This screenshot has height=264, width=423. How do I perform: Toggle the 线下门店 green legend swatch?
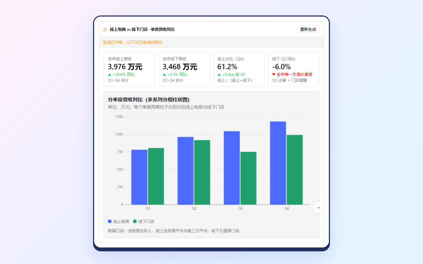pyautogui.click(x=135, y=221)
